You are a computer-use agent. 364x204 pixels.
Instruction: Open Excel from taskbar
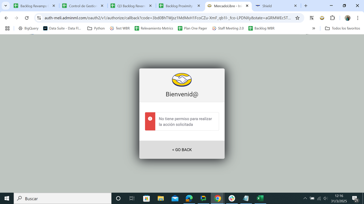click(x=260, y=199)
